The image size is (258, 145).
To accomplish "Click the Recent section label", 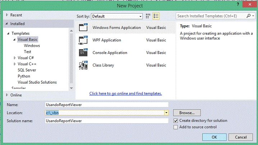I will point(16,15).
